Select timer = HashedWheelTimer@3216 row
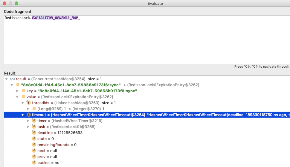Viewport: 290px width, 167px height. coord(147,121)
